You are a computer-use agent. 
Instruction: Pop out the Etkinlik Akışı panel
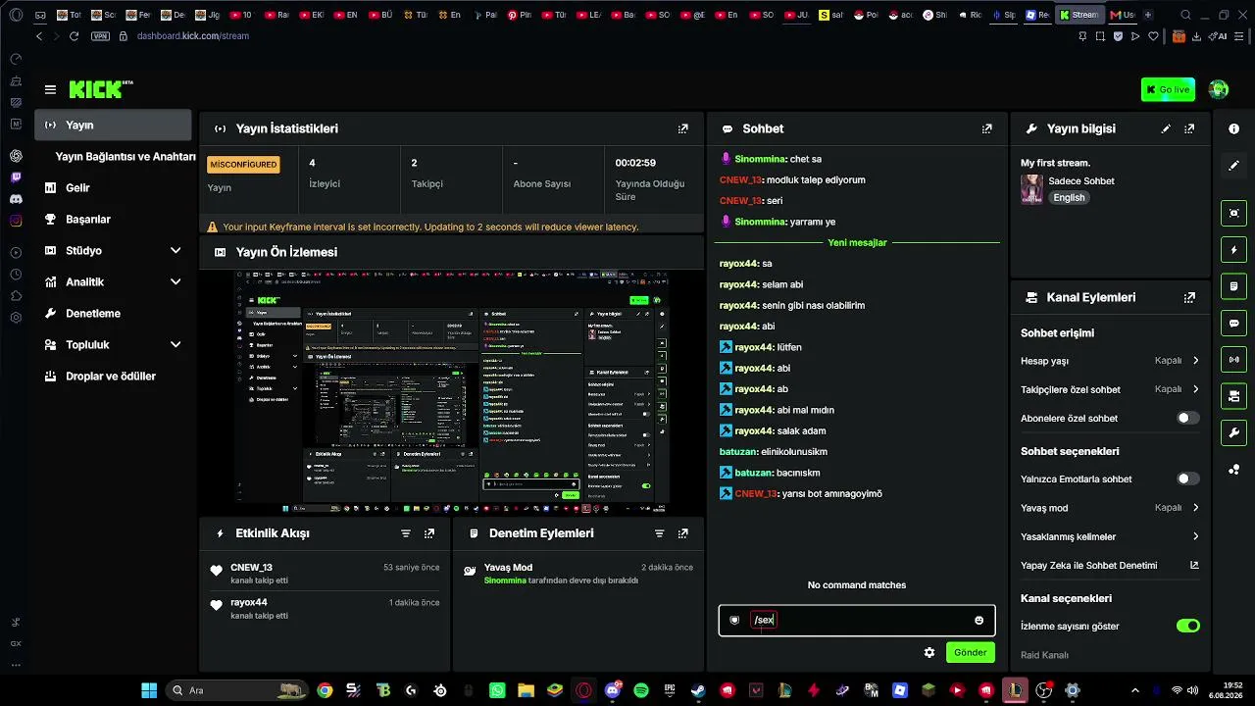point(429,533)
